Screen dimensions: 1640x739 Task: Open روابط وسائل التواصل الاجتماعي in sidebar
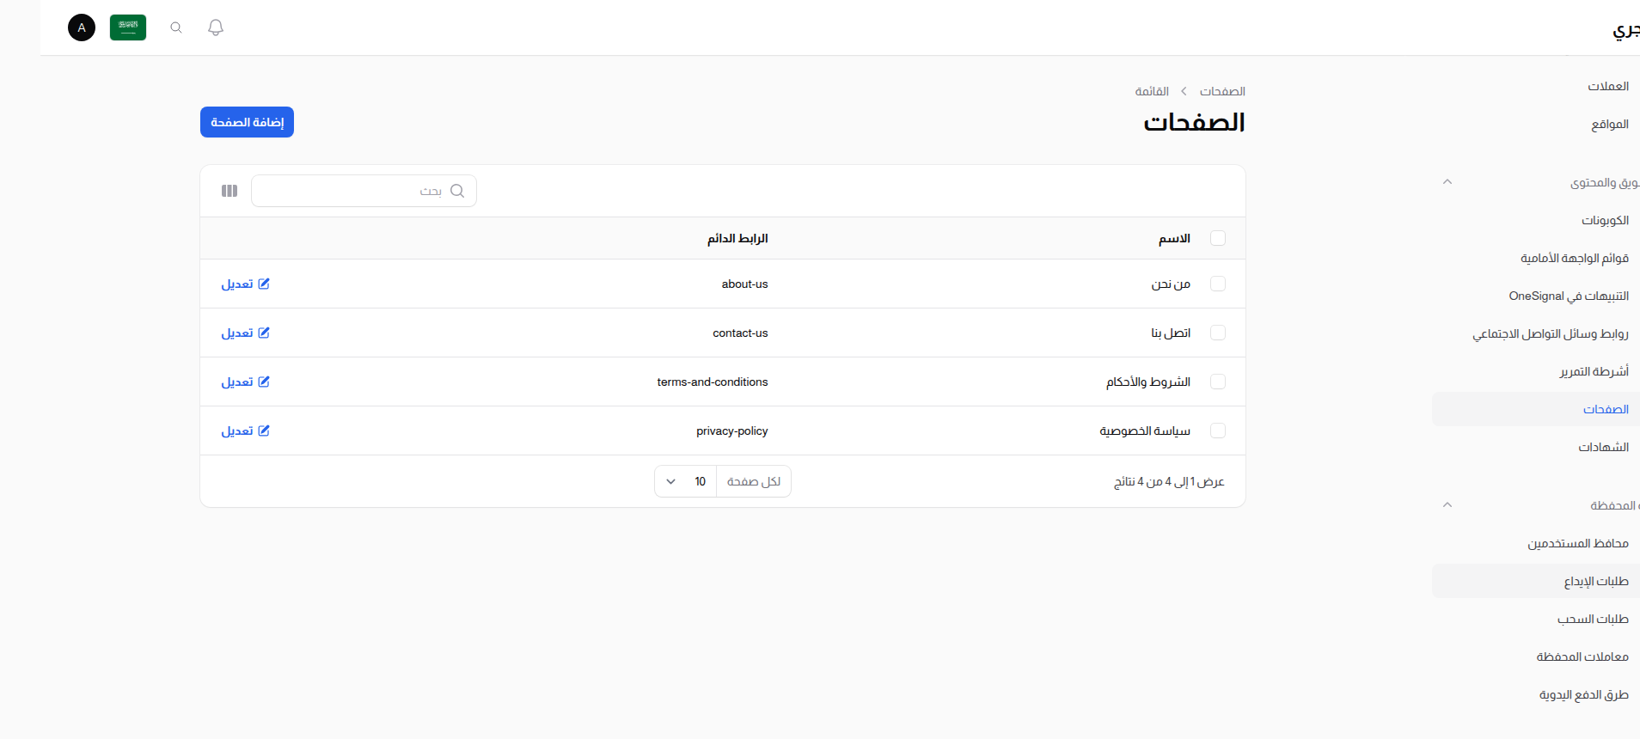[1551, 333]
